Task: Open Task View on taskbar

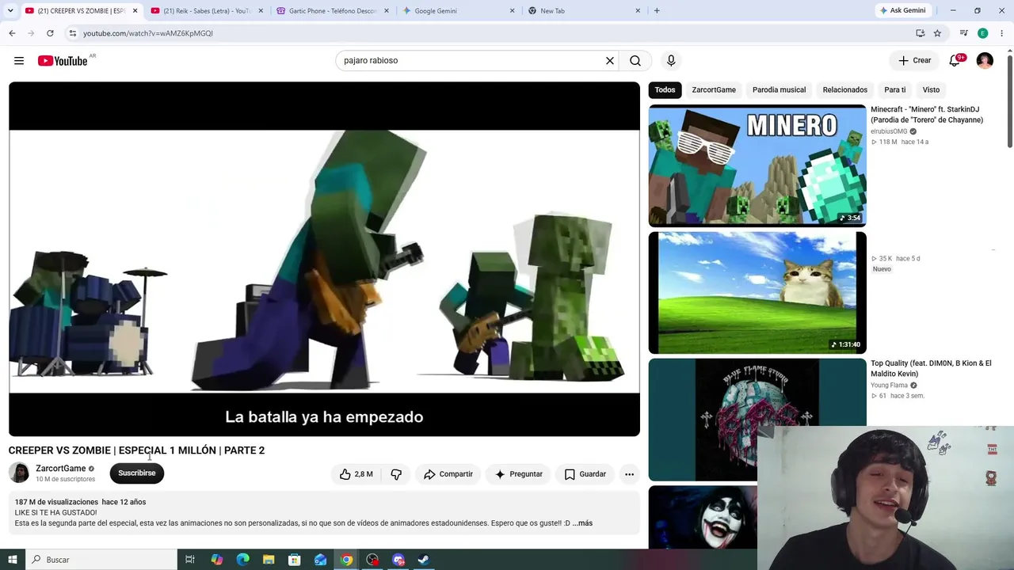Action: coord(190,560)
